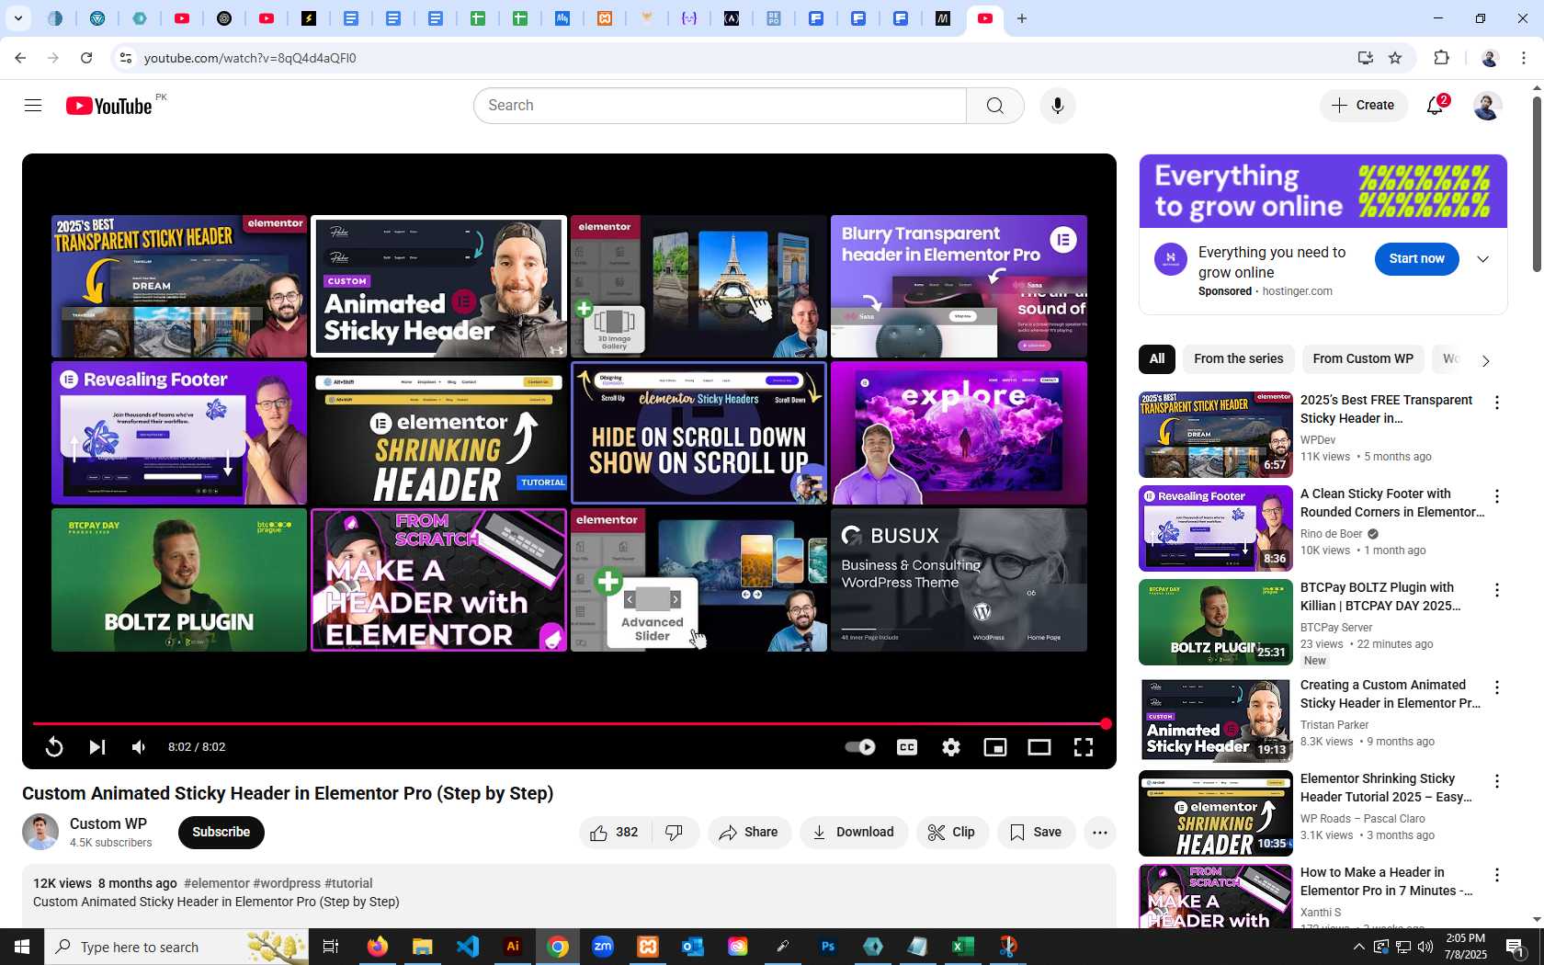Open the Chrome extensions puzzle icon

[1441, 58]
